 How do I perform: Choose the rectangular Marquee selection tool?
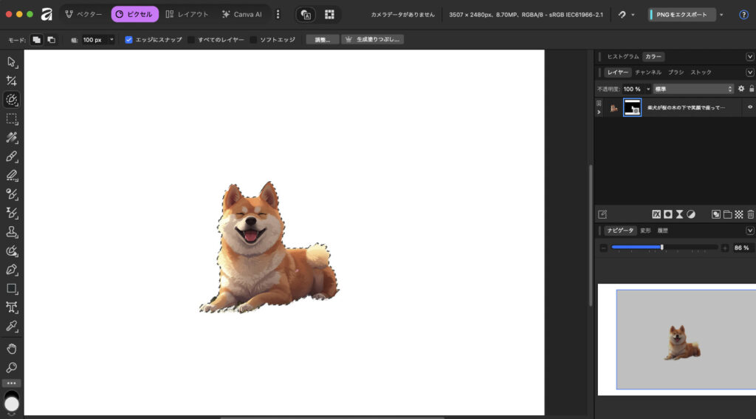tap(11, 118)
